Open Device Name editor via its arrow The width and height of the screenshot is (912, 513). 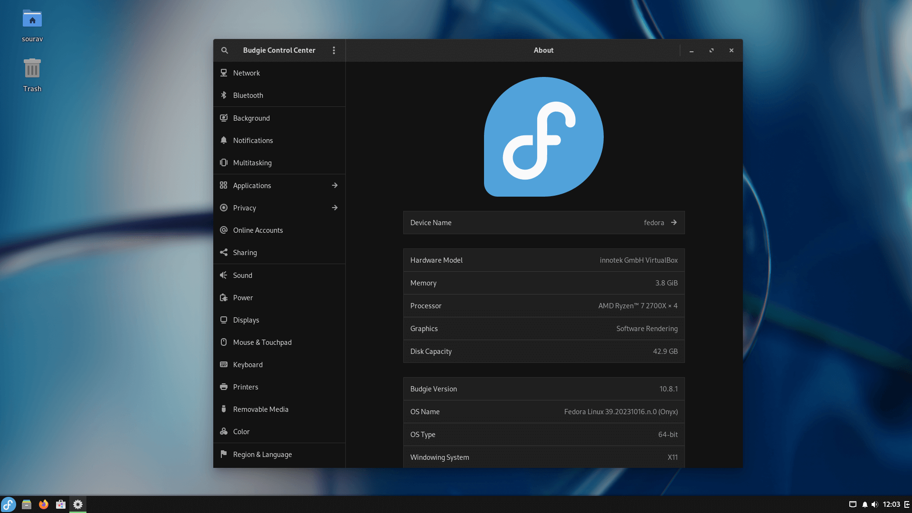click(674, 222)
